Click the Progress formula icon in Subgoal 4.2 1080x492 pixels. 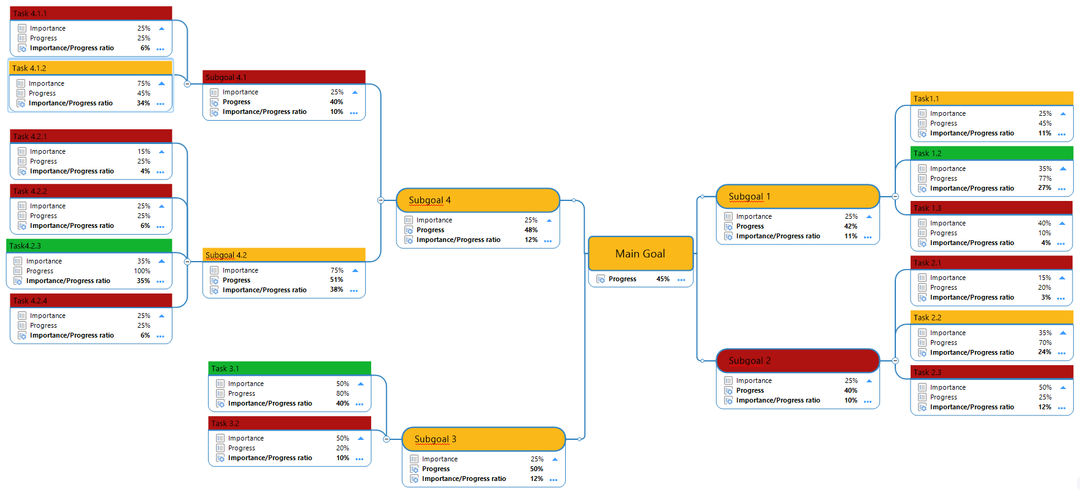coord(215,280)
